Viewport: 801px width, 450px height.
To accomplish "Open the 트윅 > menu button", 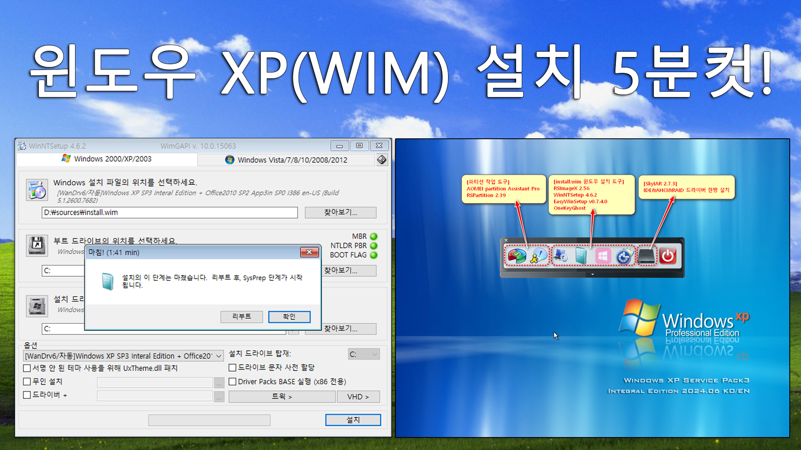I will point(282,397).
